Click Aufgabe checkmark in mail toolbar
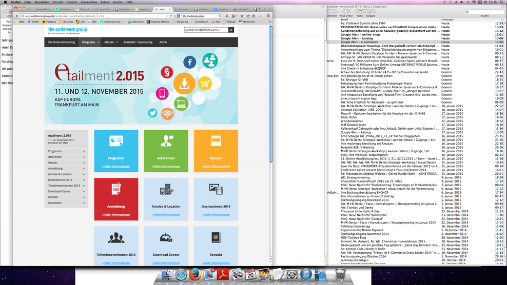Screen dimensions: 507x285 coord(370,13)
